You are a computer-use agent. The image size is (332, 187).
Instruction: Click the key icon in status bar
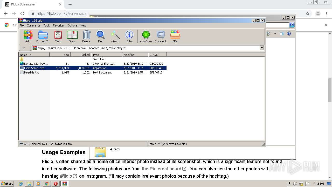26,144
